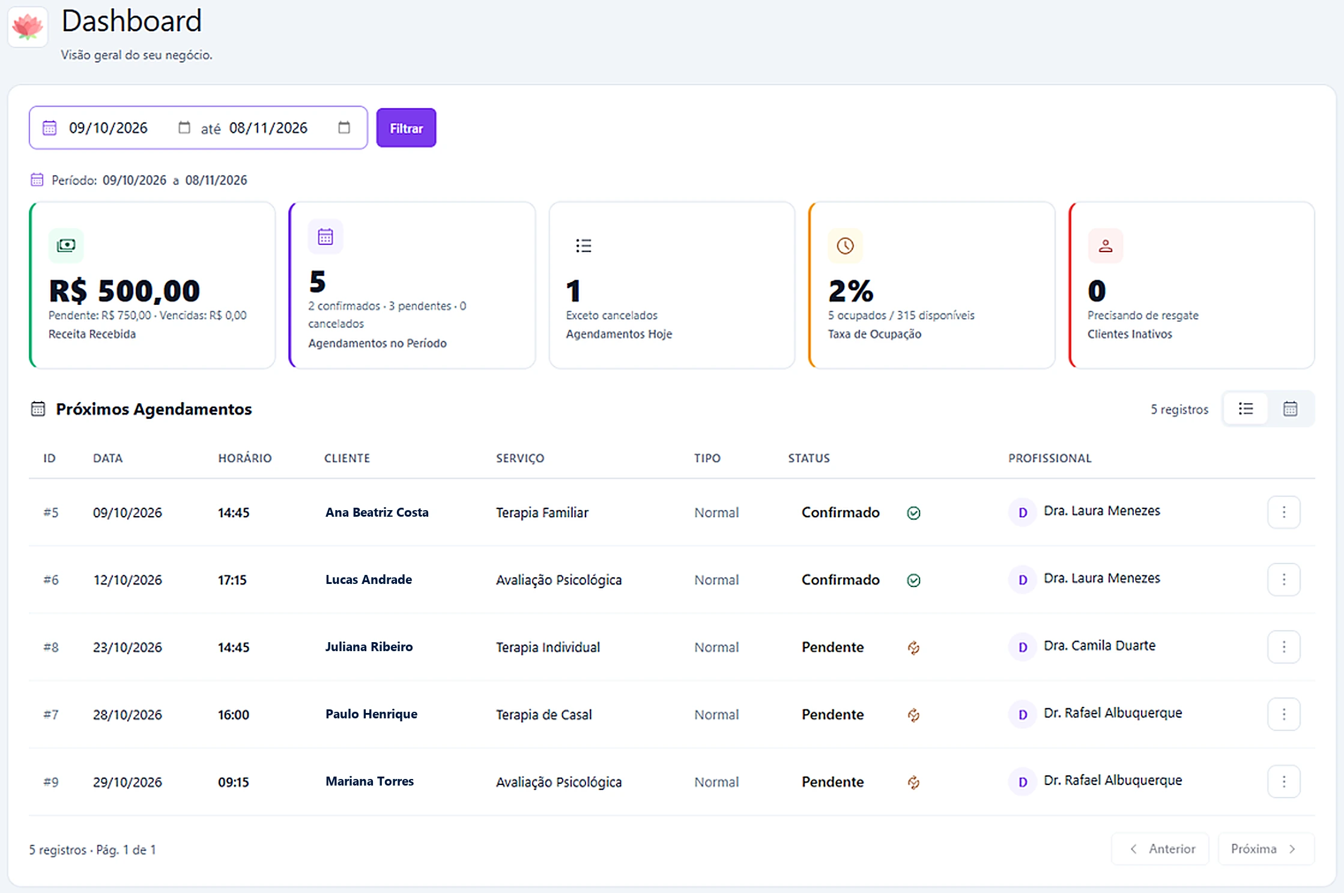Click pending status icon for Paulo Henrique
Viewport: 1344px width, 893px height.
coord(913,715)
